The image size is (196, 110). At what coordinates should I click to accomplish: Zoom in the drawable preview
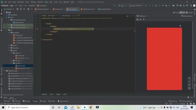coord(189,78)
